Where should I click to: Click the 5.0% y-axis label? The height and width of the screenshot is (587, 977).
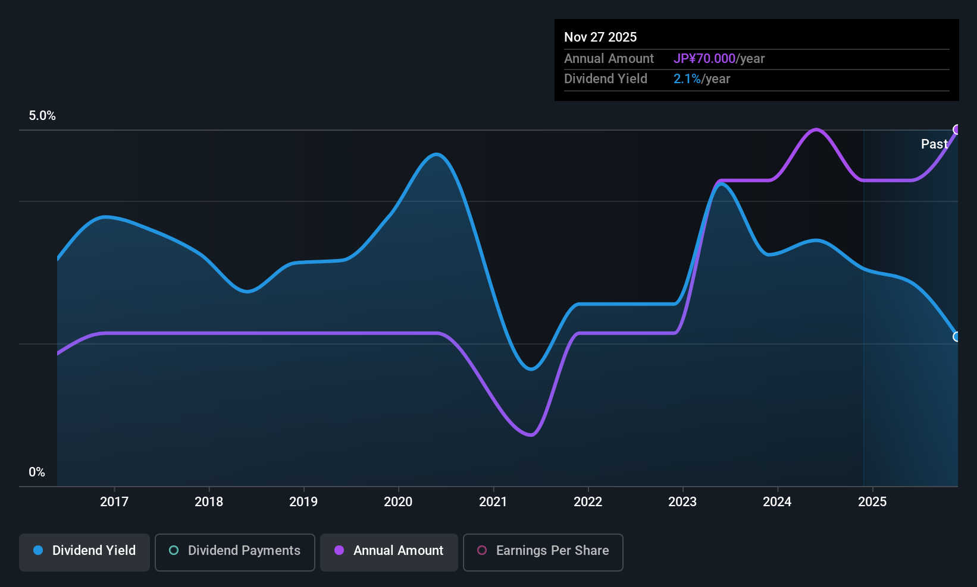42,116
